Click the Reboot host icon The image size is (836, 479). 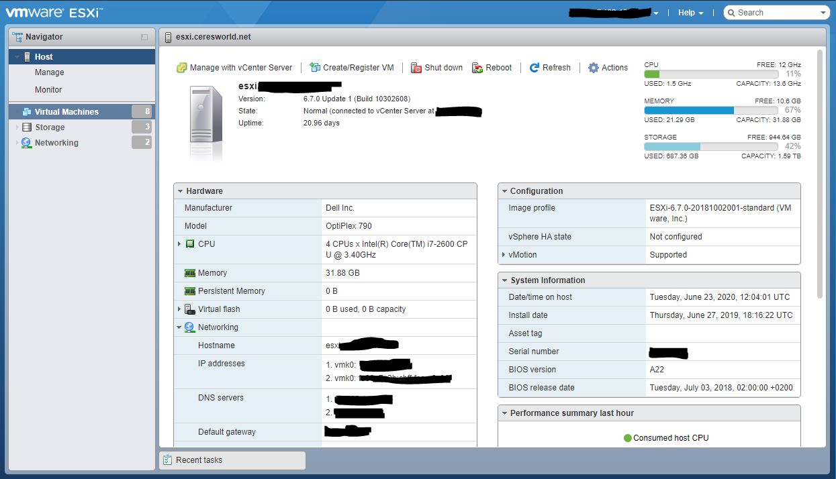click(x=477, y=68)
